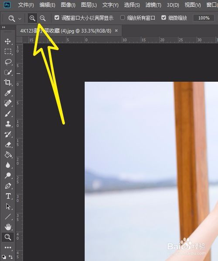
Task: Select the Eraser tool
Action: 8,144
